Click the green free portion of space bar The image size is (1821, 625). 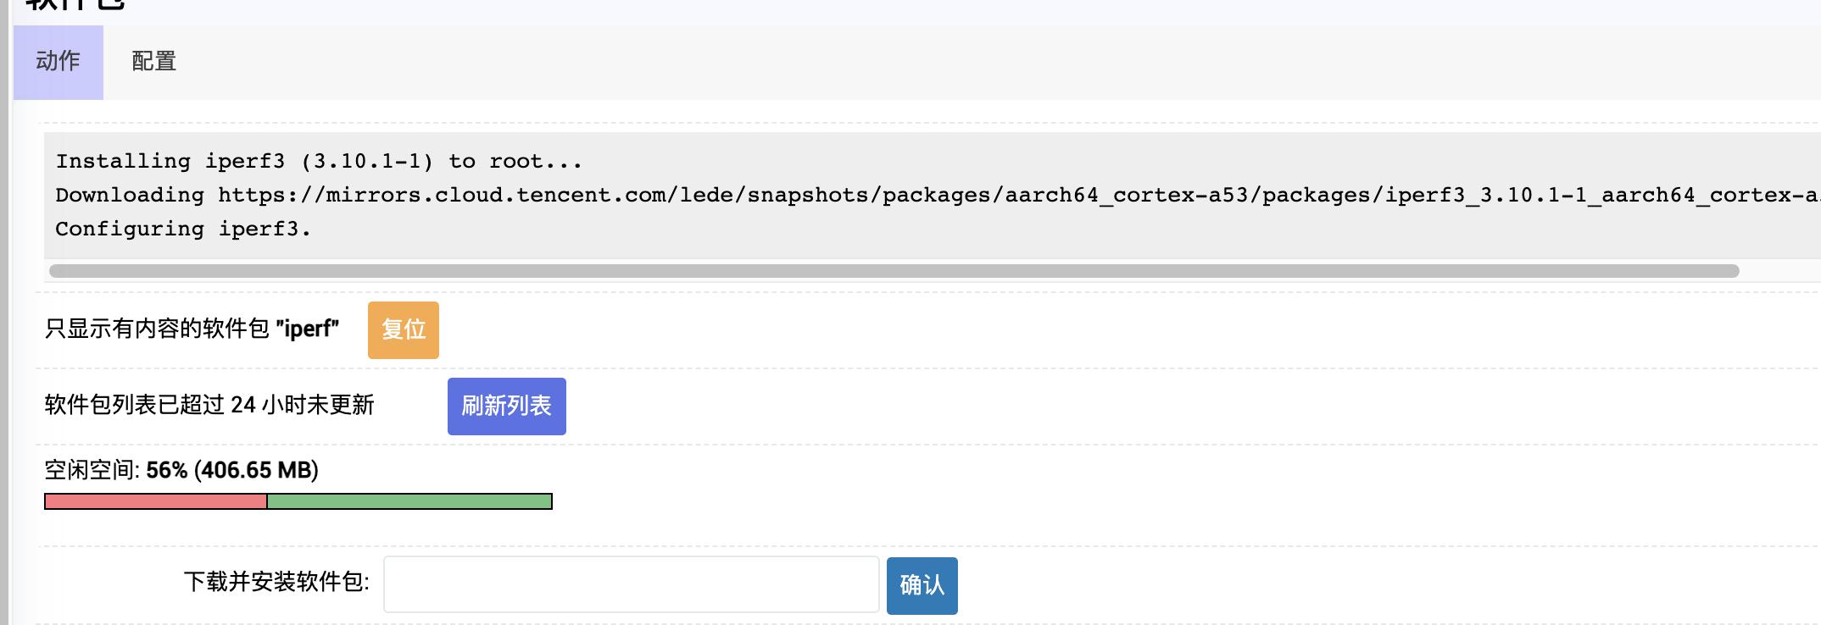[x=409, y=502]
